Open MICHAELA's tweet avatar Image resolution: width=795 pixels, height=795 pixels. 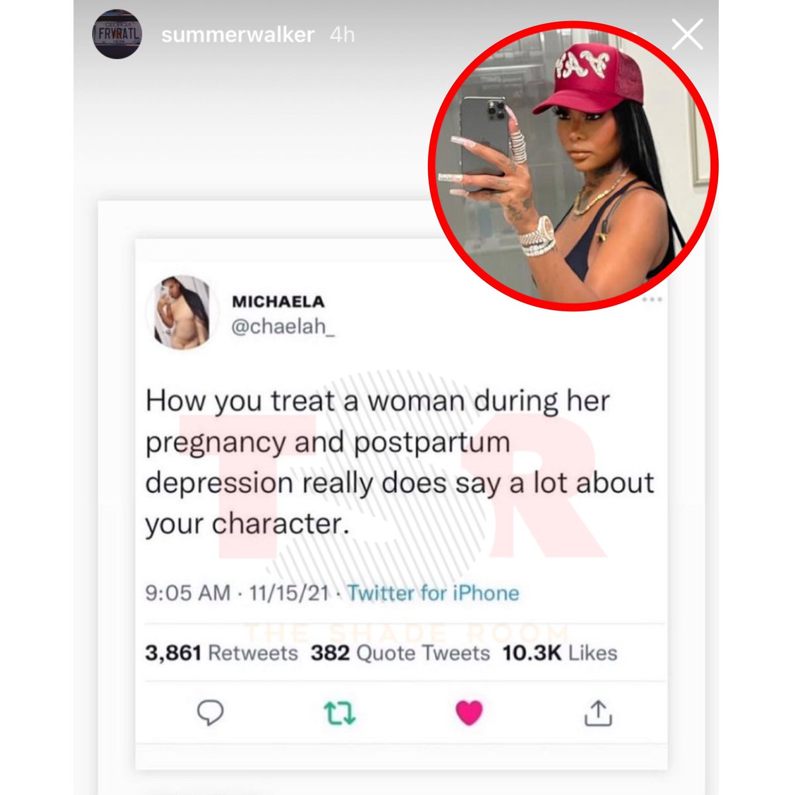coord(182,312)
